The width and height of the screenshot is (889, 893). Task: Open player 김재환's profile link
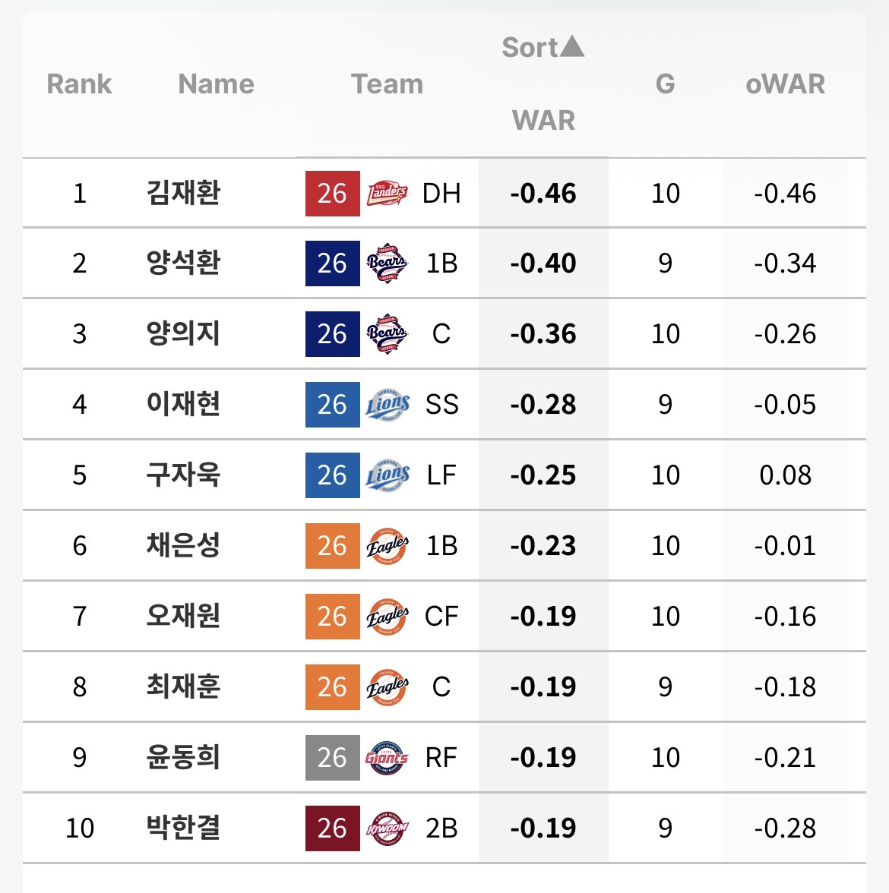click(x=183, y=193)
